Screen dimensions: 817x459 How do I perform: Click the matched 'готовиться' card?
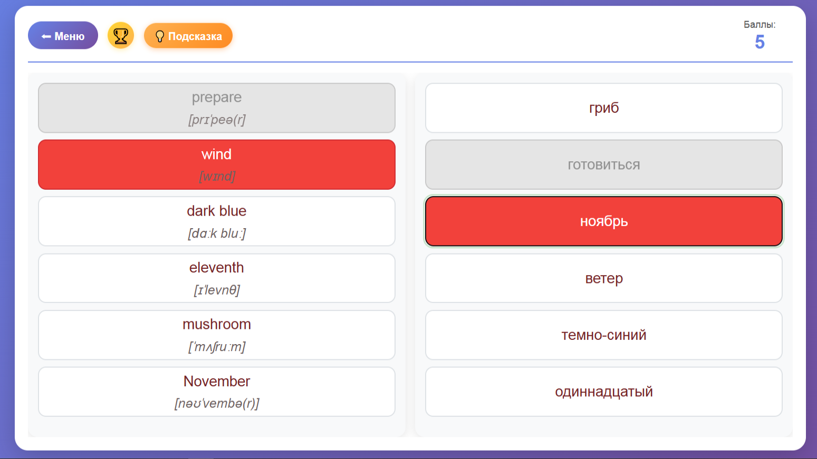pyautogui.click(x=603, y=165)
